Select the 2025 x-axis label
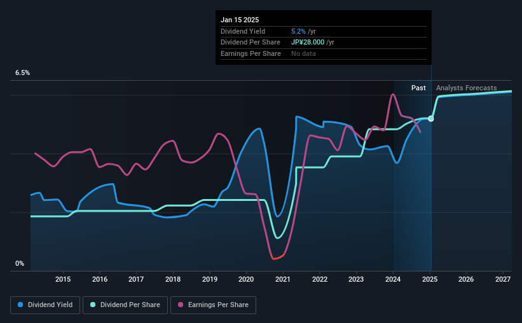 click(430, 279)
